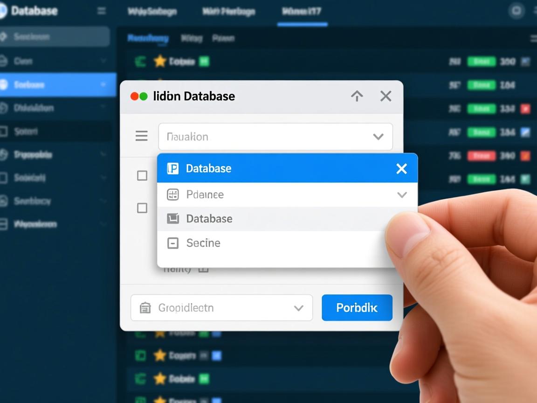Image resolution: width=537 pixels, height=403 pixels.
Task: Click the gold star on first row
Action: click(160, 61)
